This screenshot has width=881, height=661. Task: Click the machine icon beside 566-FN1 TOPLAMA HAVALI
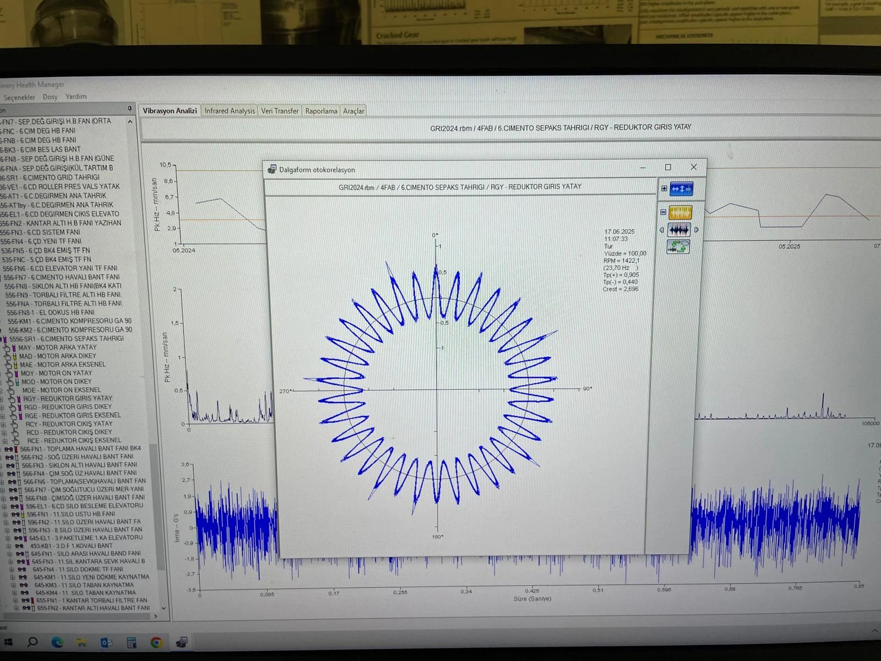pos(9,449)
